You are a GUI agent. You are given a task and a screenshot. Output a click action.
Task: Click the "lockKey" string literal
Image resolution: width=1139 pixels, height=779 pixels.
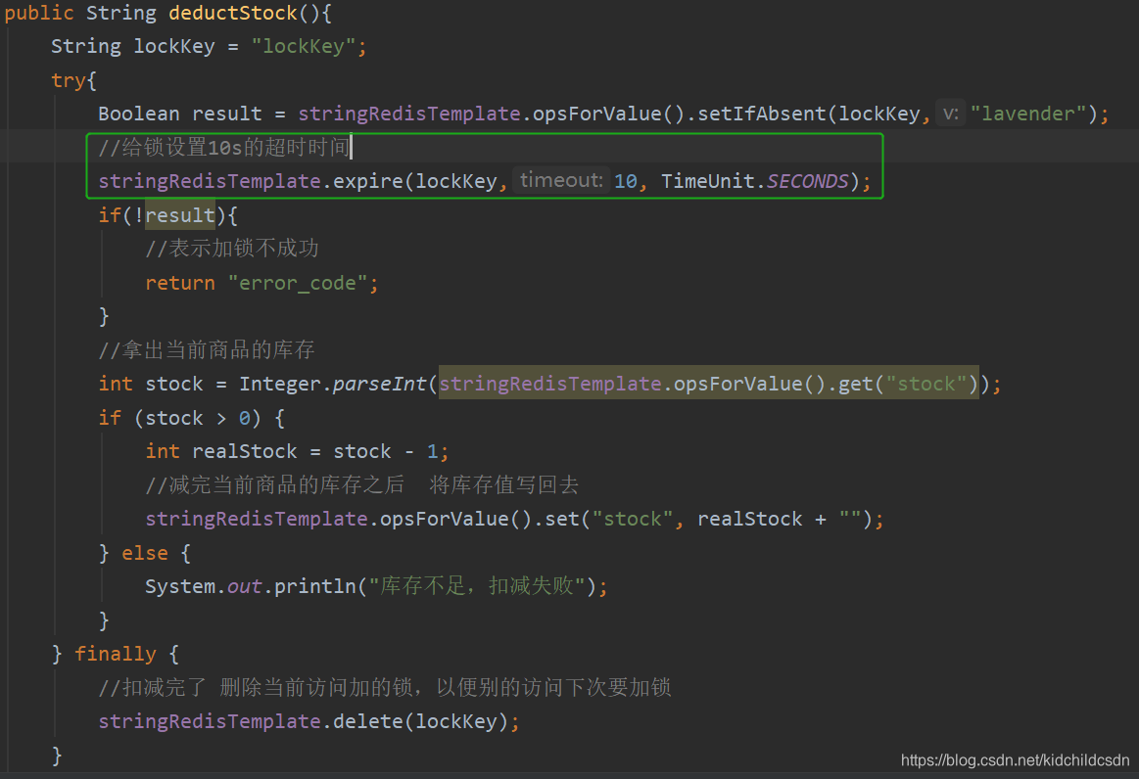303,46
